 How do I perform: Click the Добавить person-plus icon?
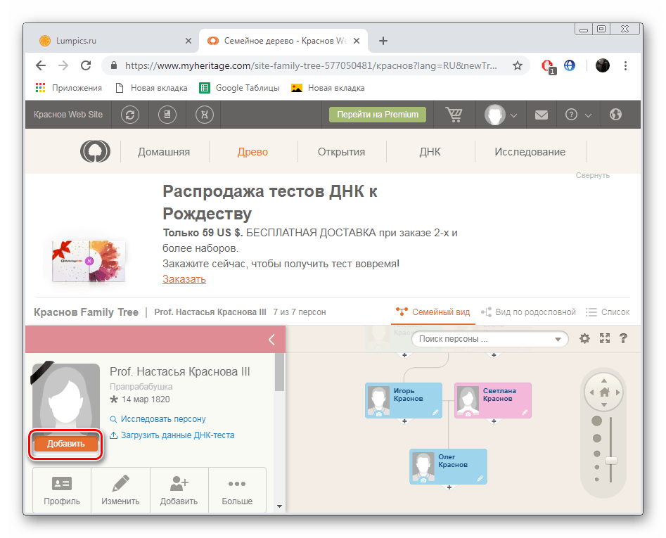click(179, 484)
